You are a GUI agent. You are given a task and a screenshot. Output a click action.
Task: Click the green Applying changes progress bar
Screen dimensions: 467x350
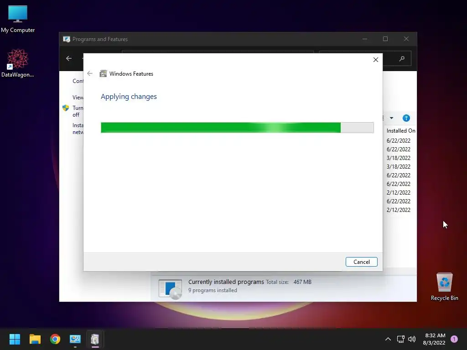tap(237, 128)
